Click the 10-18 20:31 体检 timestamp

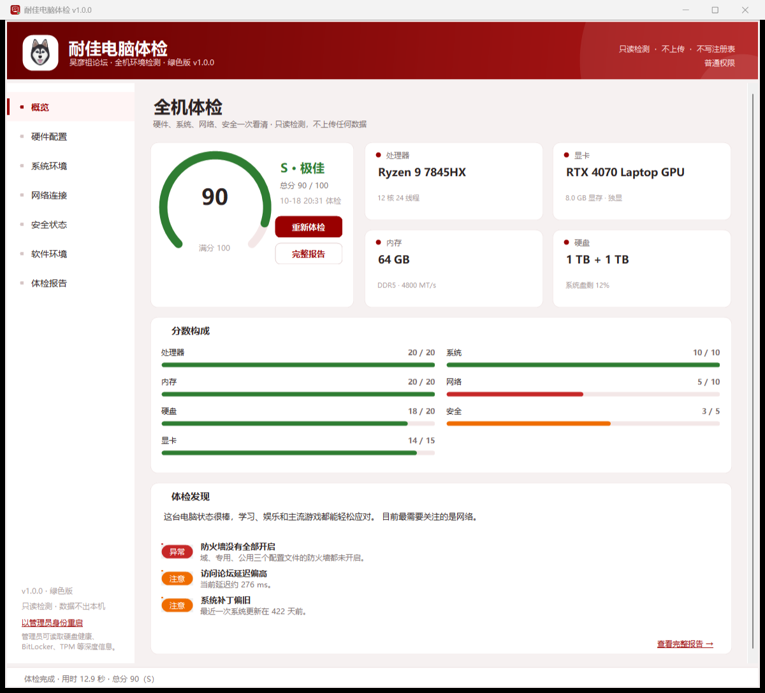(310, 201)
